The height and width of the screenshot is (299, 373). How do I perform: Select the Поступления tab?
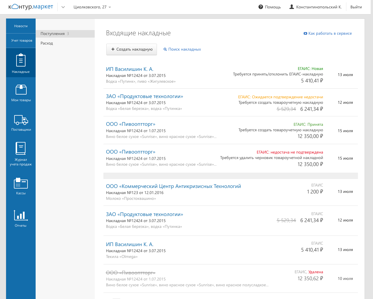tap(53, 34)
